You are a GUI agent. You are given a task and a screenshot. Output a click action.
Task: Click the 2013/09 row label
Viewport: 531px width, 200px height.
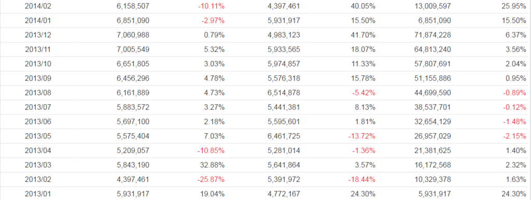37,79
